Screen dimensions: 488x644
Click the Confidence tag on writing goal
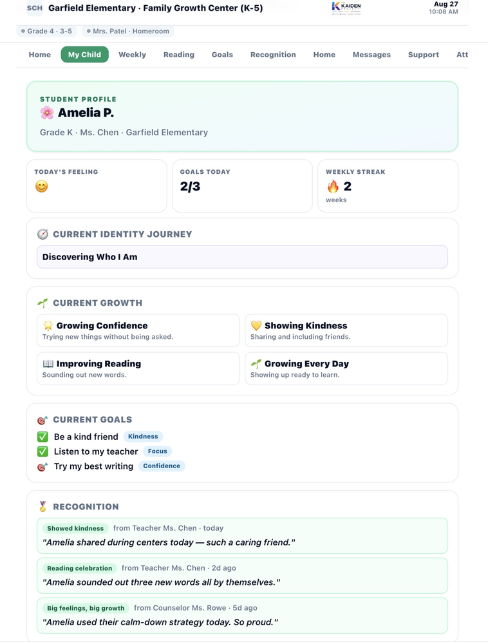(162, 466)
